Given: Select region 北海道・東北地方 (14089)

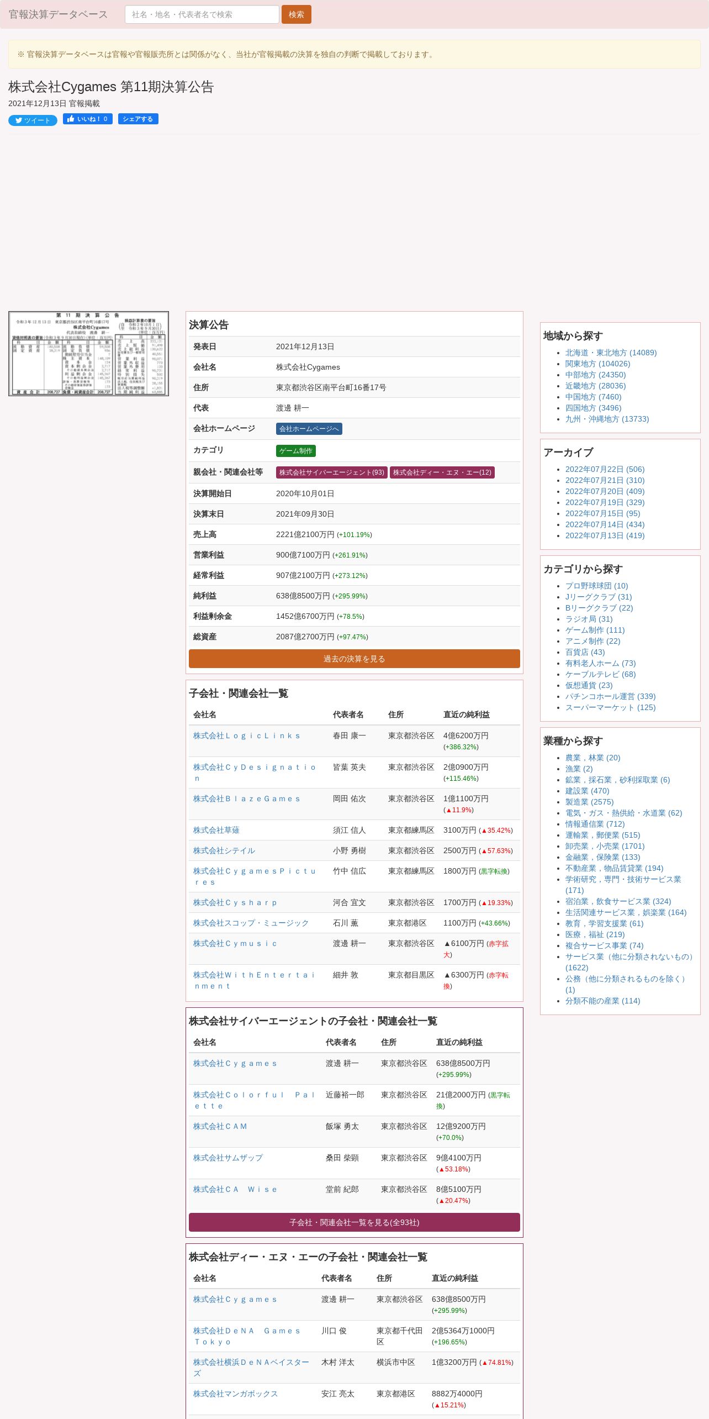Looking at the screenshot, I should click(611, 353).
